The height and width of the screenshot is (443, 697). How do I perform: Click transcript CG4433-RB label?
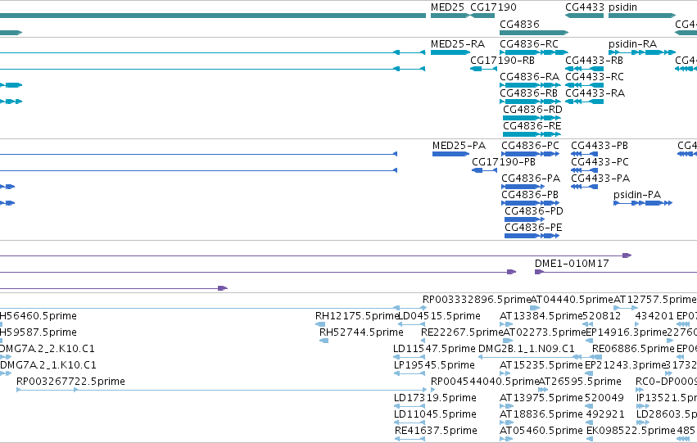pos(595,61)
